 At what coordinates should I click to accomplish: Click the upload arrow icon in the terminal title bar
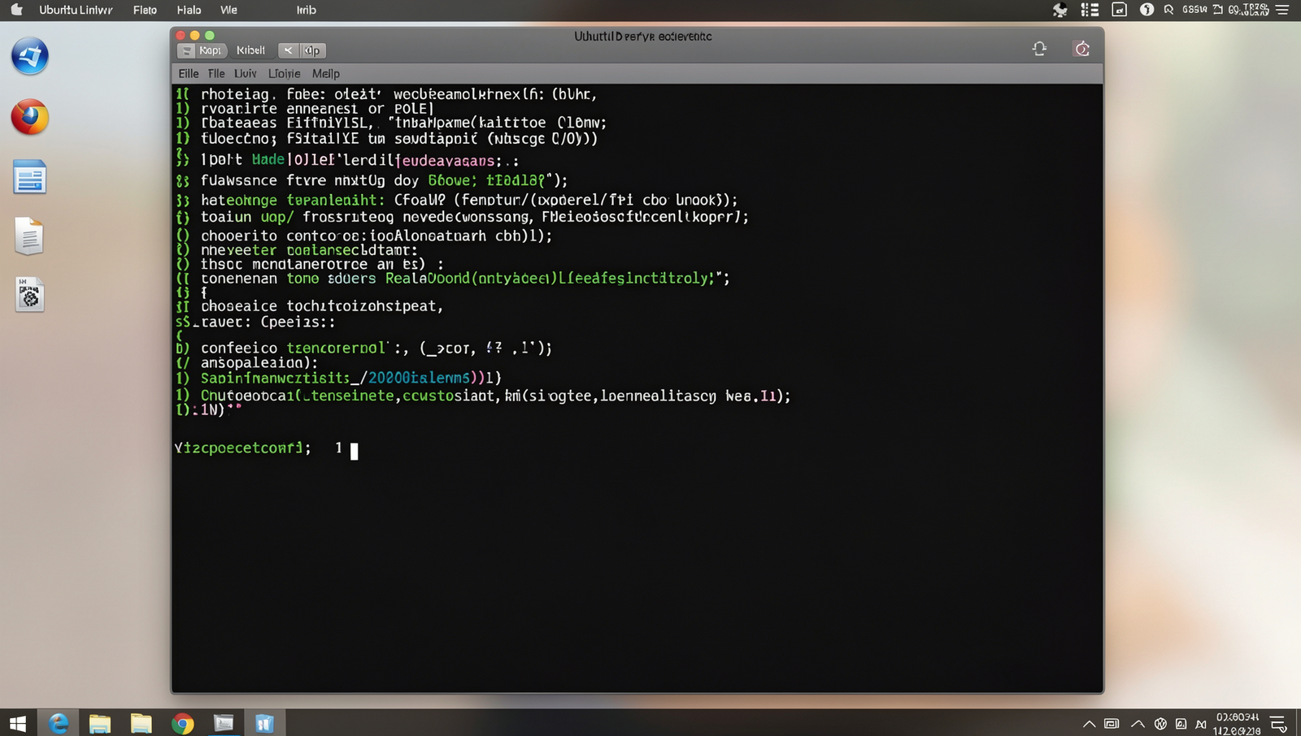pyautogui.click(x=1039, y=49)
